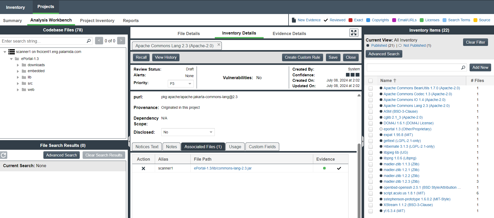Click the magnifier icon in codebase search box
Viewport: 494px width, 218px height.
[x=89, y=41]
